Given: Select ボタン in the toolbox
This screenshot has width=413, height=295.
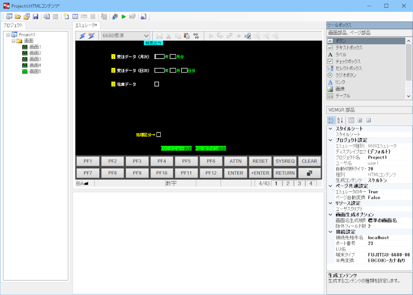Looking at the screenshot, I should click(366, 41).
